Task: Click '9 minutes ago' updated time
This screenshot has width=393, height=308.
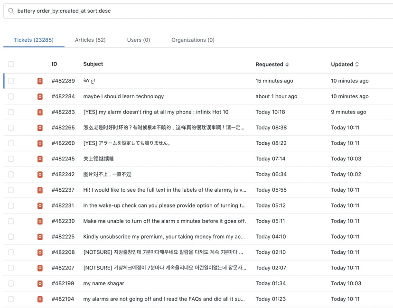Action: pos(348,112)
